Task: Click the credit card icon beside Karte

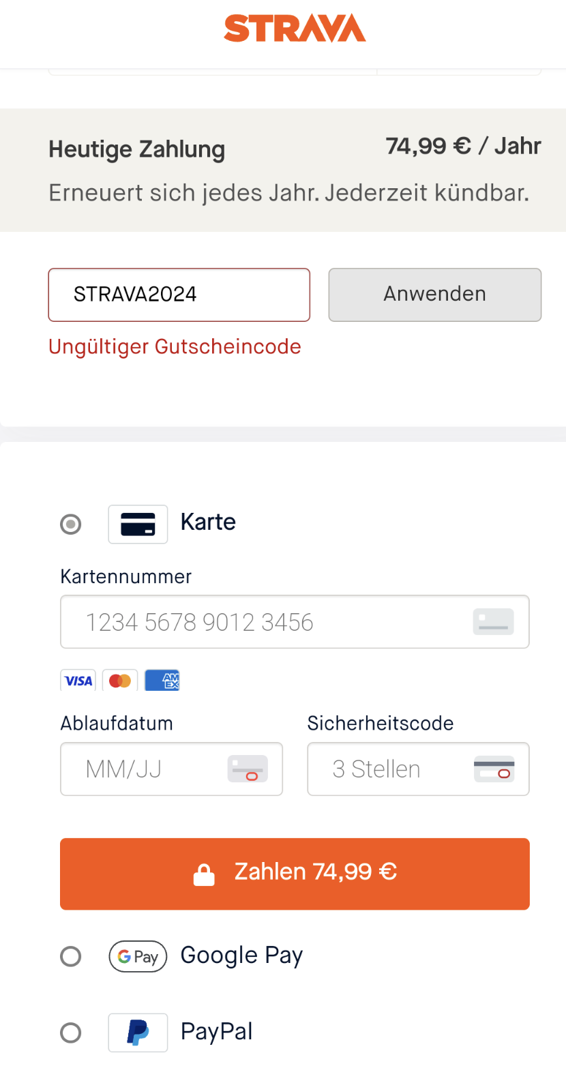Action: 138,524
